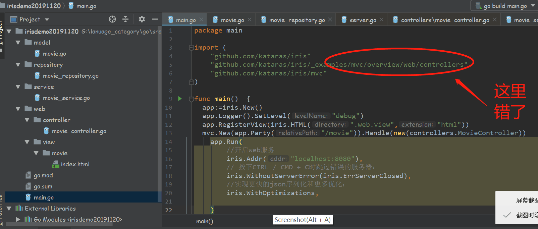This screenshot has width=538, height=229.
Task: Close the server.go editor tab
Action: [381, 20]
